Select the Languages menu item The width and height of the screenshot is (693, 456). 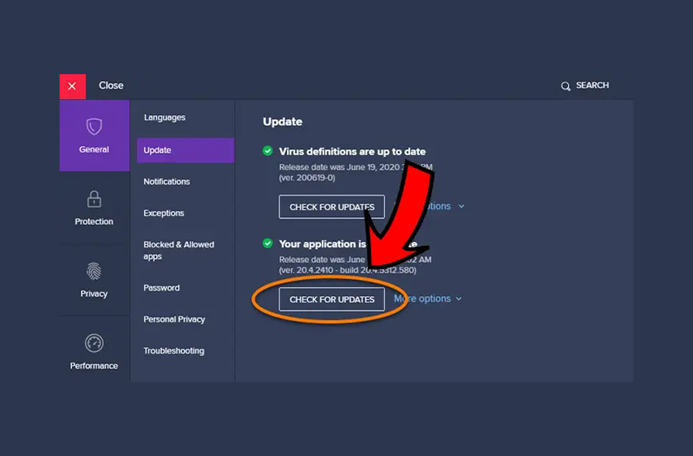164,118
